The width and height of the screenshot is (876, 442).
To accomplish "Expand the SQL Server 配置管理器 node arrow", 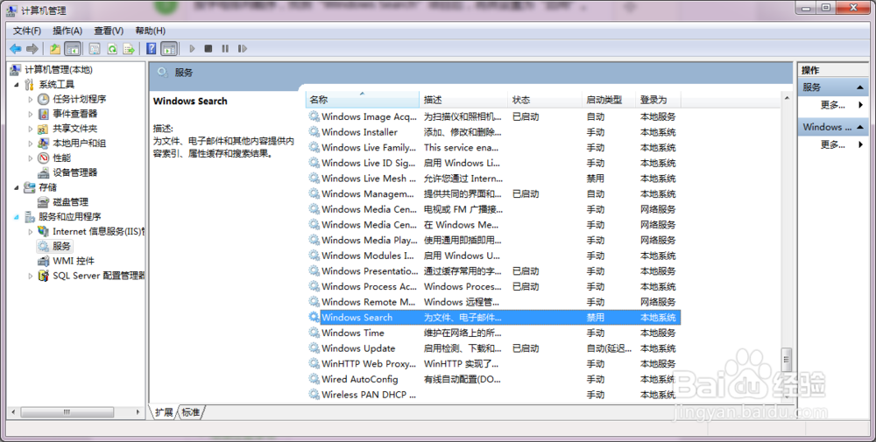I will (30, 276).
